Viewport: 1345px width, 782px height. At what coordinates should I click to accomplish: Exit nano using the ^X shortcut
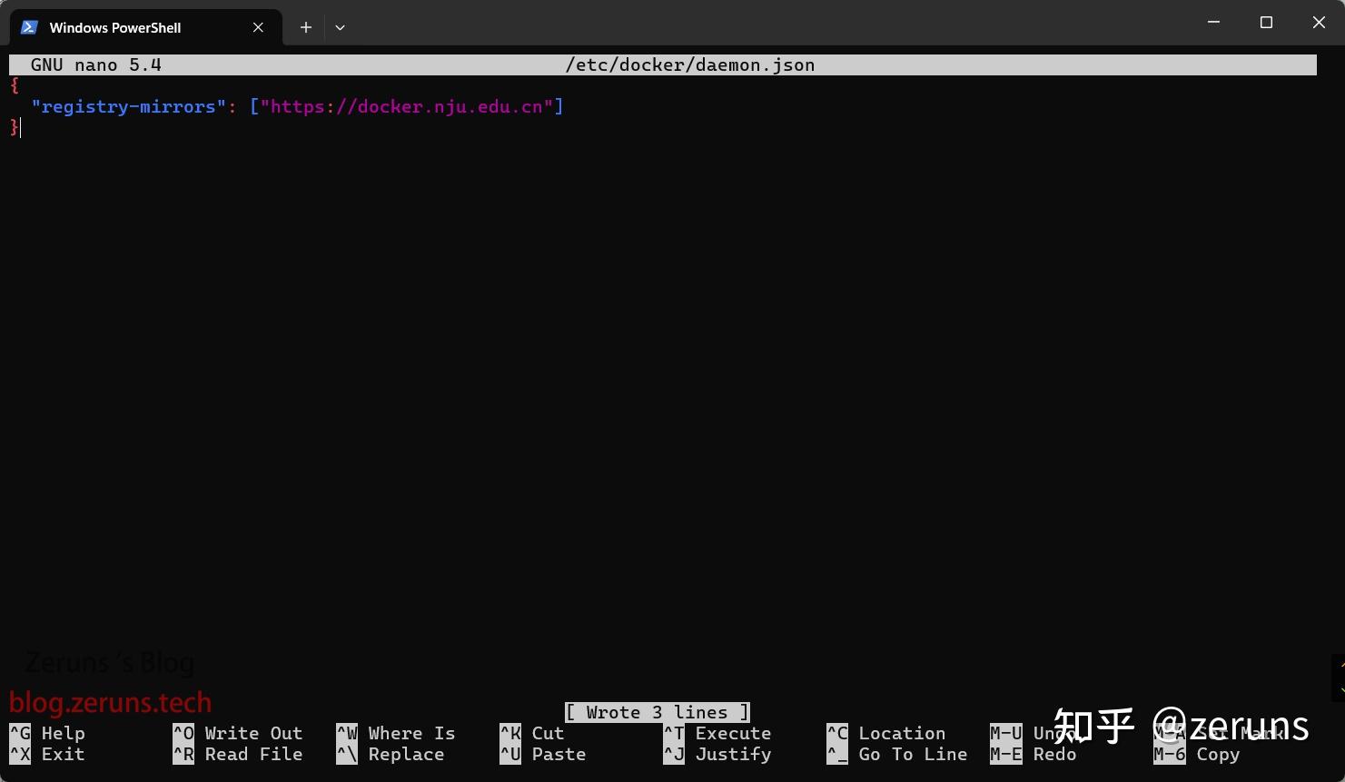45,754
